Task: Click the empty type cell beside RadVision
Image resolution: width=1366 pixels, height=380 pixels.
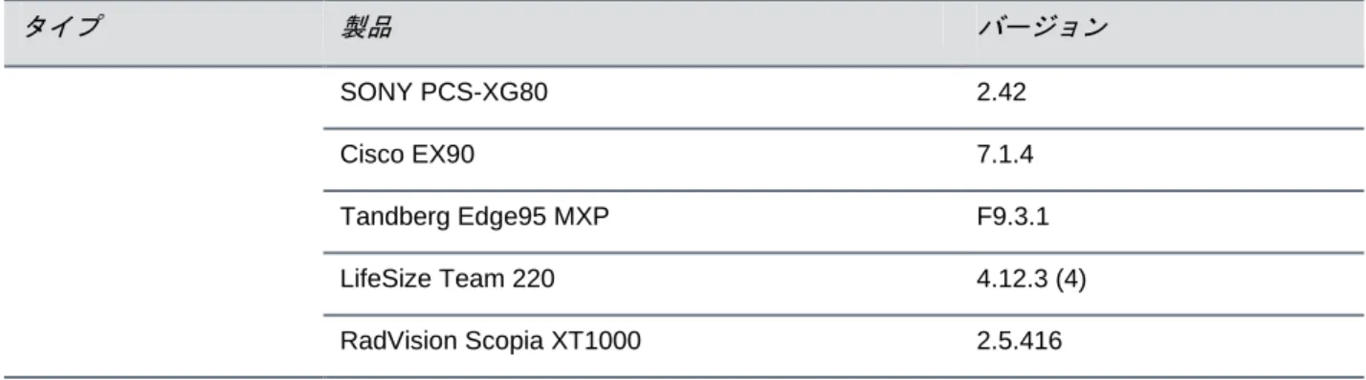Action: tap(162, 342)
